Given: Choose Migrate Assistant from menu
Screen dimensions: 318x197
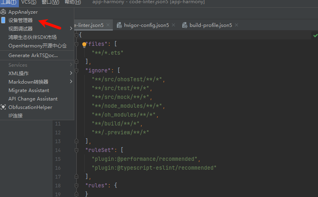Looking at the screenshot, I should (x=29, y=90).
